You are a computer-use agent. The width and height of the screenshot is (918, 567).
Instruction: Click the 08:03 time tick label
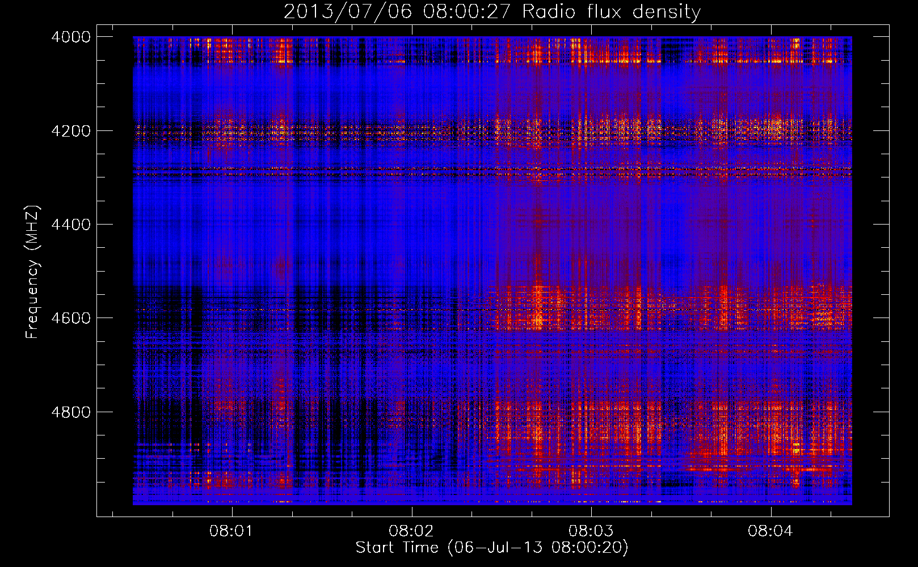point(591,531)
